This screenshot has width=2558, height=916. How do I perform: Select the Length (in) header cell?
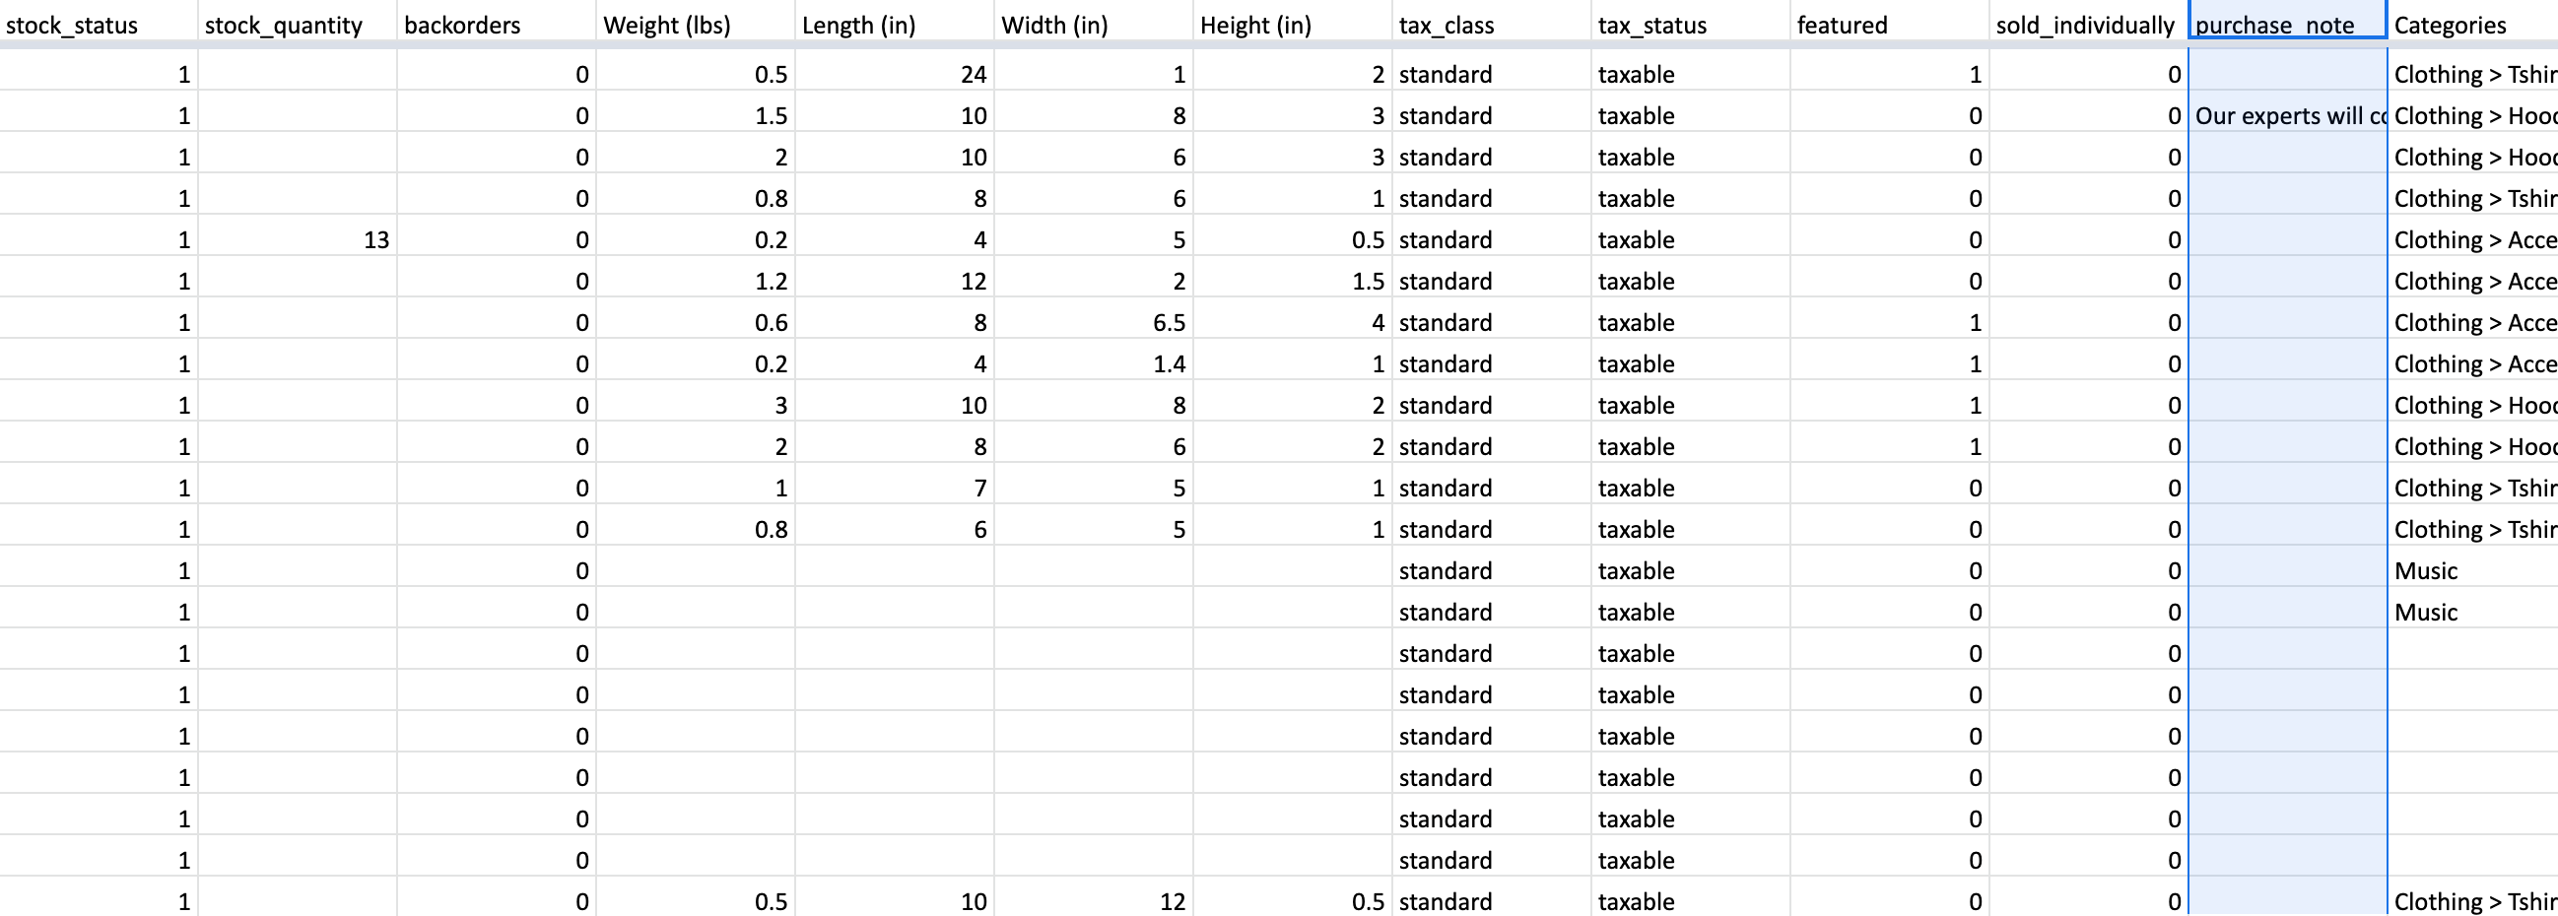894,25
